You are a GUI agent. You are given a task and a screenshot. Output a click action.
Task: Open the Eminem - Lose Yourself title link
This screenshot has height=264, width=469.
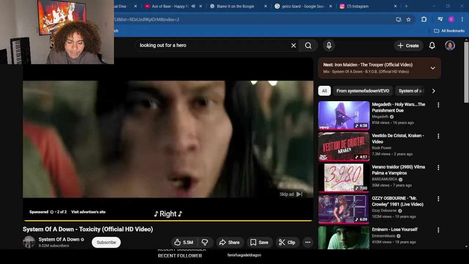click(395, 230)
